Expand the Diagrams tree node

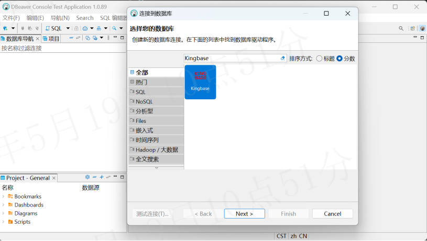(3, 213)
